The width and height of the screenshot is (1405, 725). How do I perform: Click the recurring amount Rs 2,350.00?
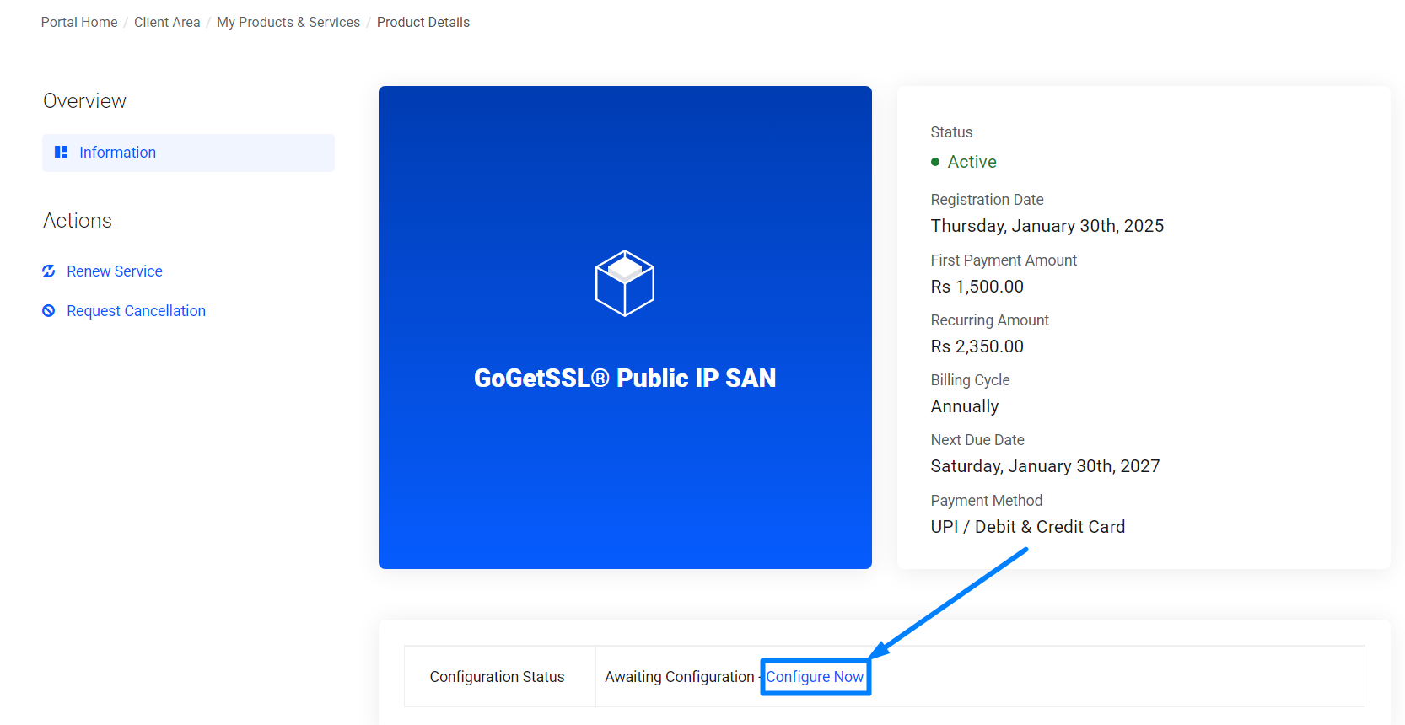[977, 346]
